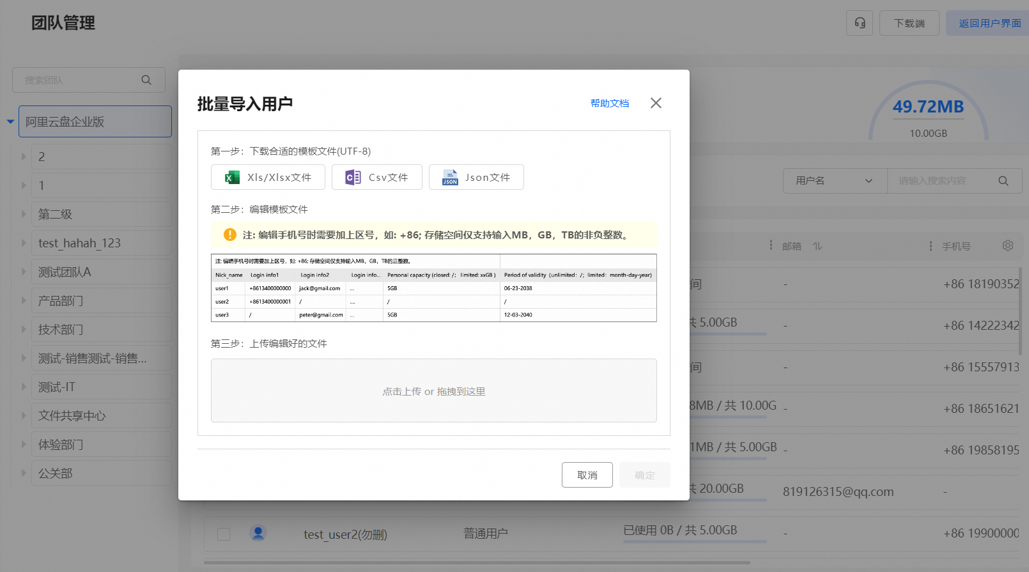Screen dimensions: 1029x572
Task: Select 测试-销售测试-销售... team in tree
Action: (101, 358)
